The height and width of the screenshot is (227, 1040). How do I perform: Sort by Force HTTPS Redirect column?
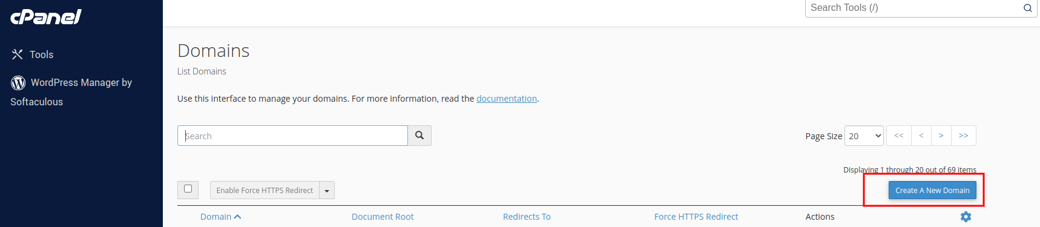pos(696,217)
